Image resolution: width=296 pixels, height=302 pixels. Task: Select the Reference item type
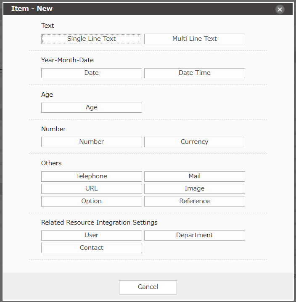[194, 201]
